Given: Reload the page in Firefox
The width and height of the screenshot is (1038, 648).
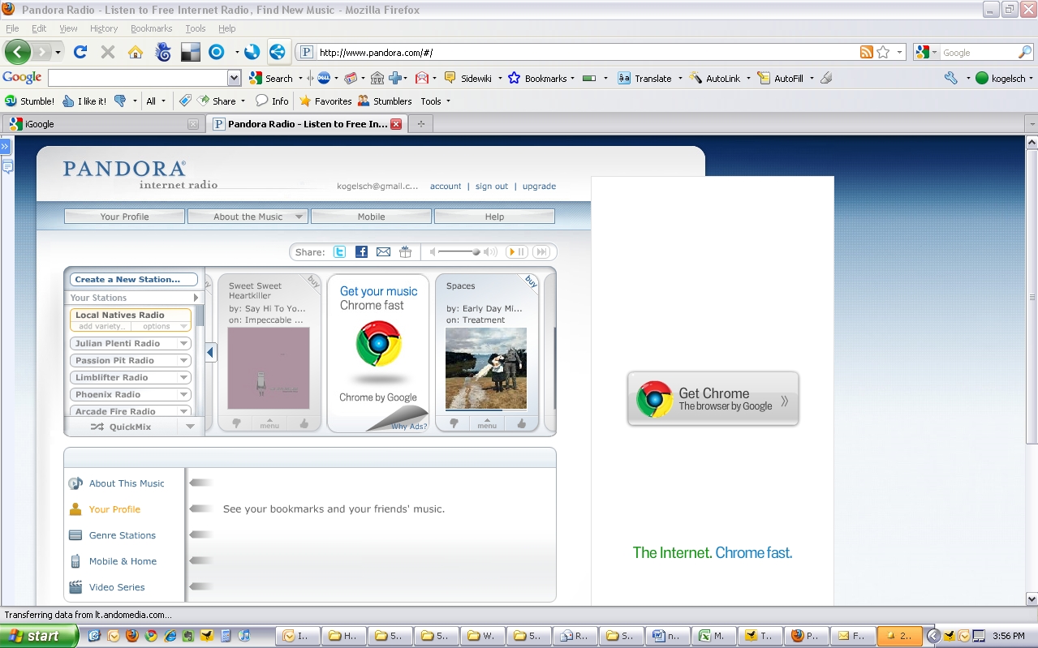Looking at the screenshot, I should [x=80, y=52].
